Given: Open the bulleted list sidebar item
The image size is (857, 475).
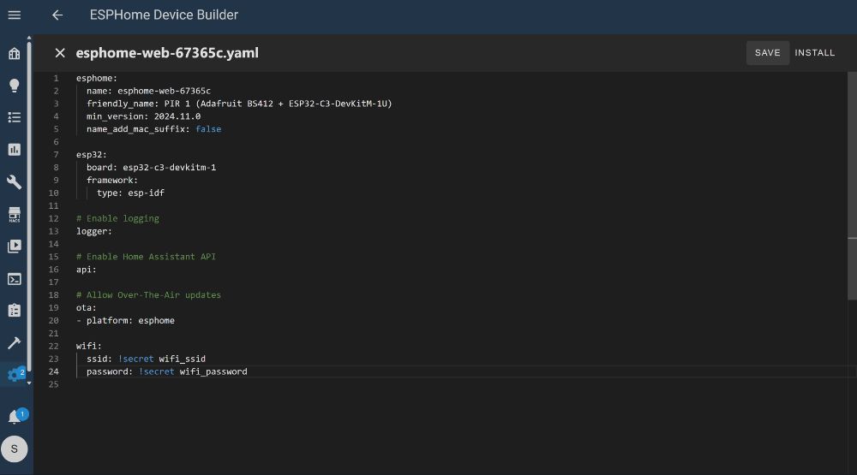Looking at the screenshot, I should coord(15,117).
